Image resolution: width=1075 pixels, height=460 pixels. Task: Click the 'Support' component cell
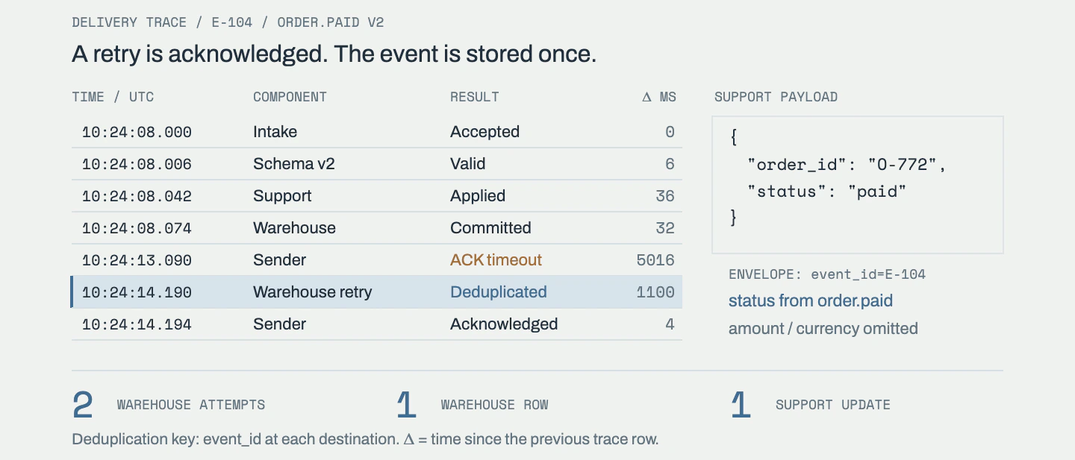tap(282, 196)
